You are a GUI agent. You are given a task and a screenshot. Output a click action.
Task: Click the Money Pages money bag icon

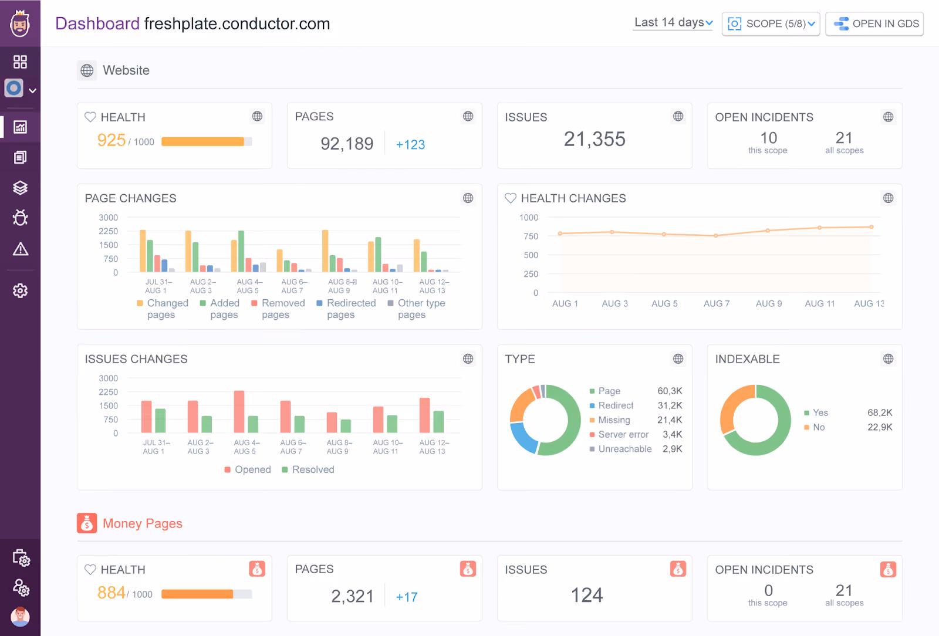pos(87,523)
